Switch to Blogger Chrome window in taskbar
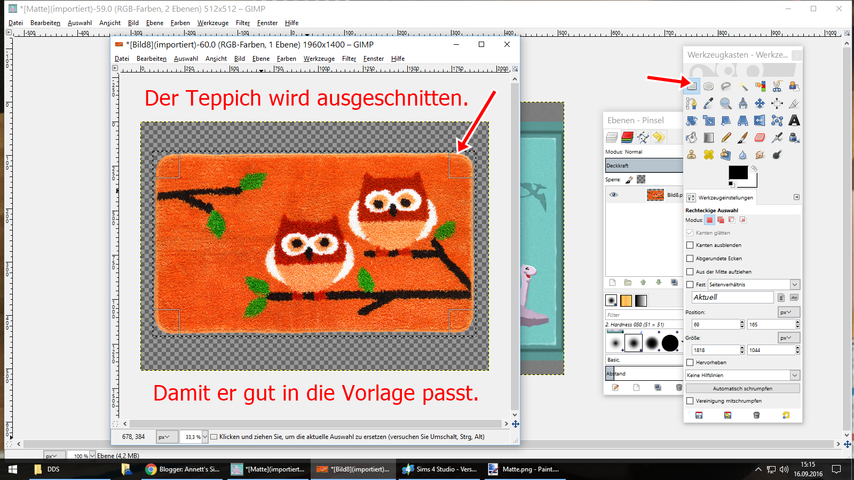This screenshot has width=854, height=480. [x=183, y=469]
